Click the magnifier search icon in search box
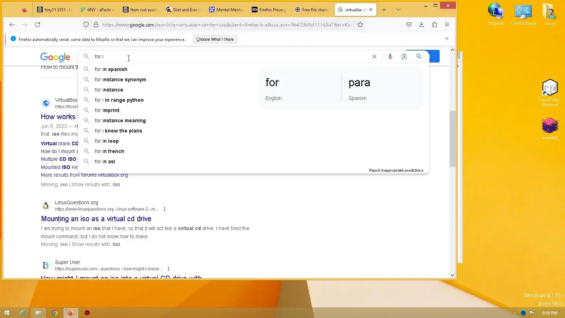The width and height of the screenshot is (565, 318). (419, 57)
